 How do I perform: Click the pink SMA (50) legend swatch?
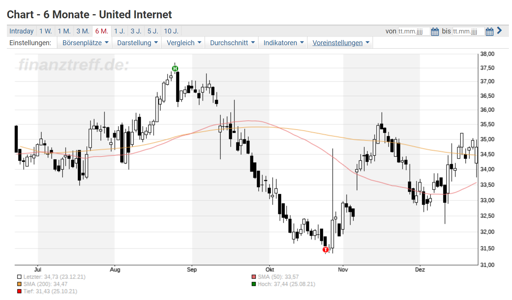[x=254, y=277]
